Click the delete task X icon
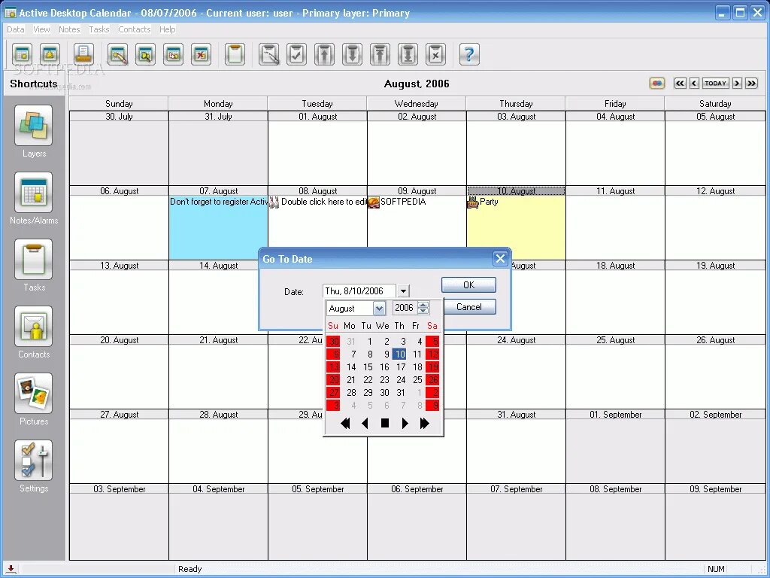Image resolution: width=770 pixels, height=578 pixels. coord(435,54)
